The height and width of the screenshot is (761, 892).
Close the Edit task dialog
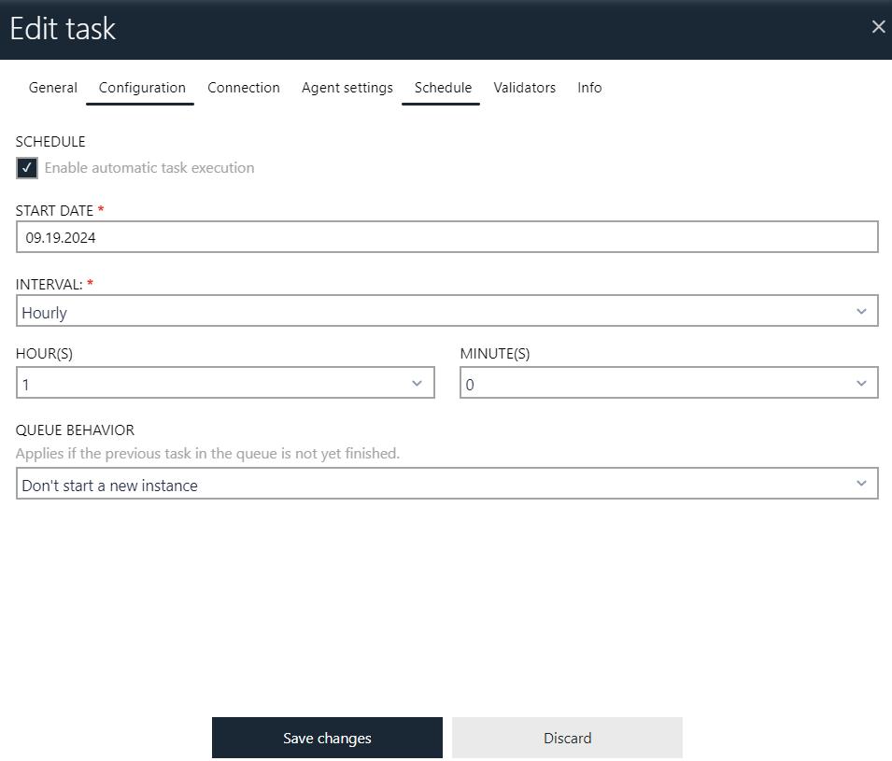878,26
